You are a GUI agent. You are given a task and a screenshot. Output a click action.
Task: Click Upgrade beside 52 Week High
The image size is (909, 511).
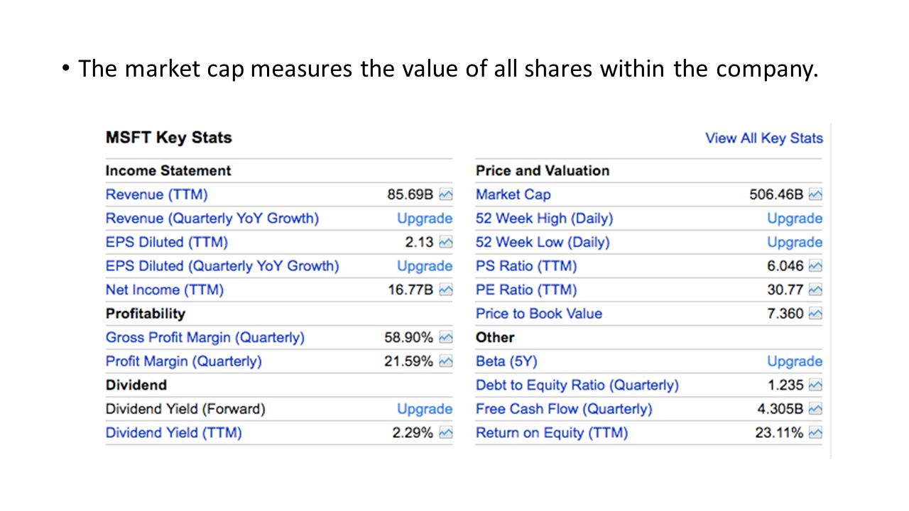pos(795,219)
